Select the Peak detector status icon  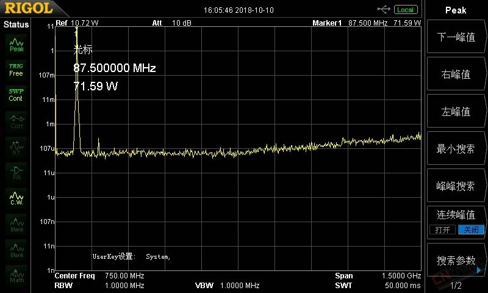click(x=16, y=45)
